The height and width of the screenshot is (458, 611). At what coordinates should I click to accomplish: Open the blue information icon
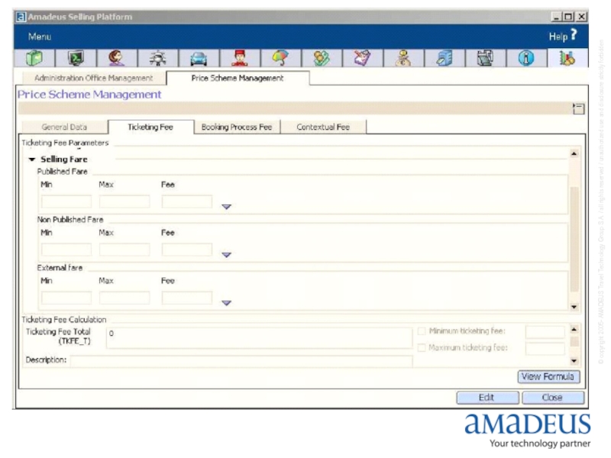[x=526, y=59]
